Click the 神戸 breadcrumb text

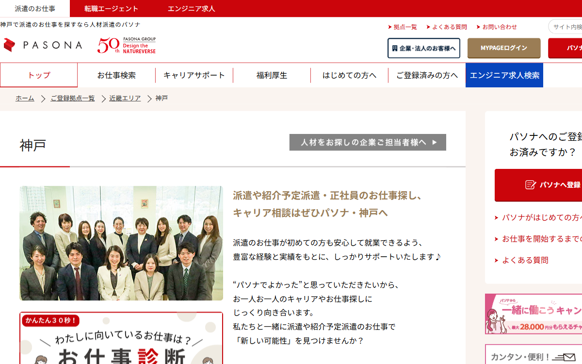tap(162, 98)
